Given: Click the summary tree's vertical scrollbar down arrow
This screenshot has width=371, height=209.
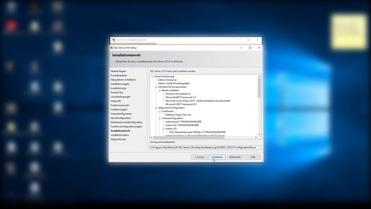Looking at the screenshot, I should [259, 134].
